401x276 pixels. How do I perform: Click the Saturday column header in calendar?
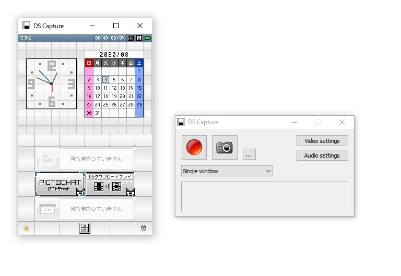pos(139,63)
